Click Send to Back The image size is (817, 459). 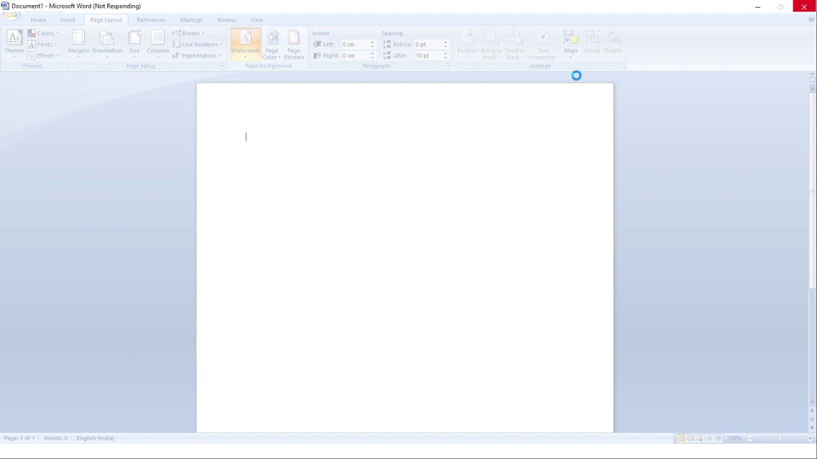(x=514, y=44)
